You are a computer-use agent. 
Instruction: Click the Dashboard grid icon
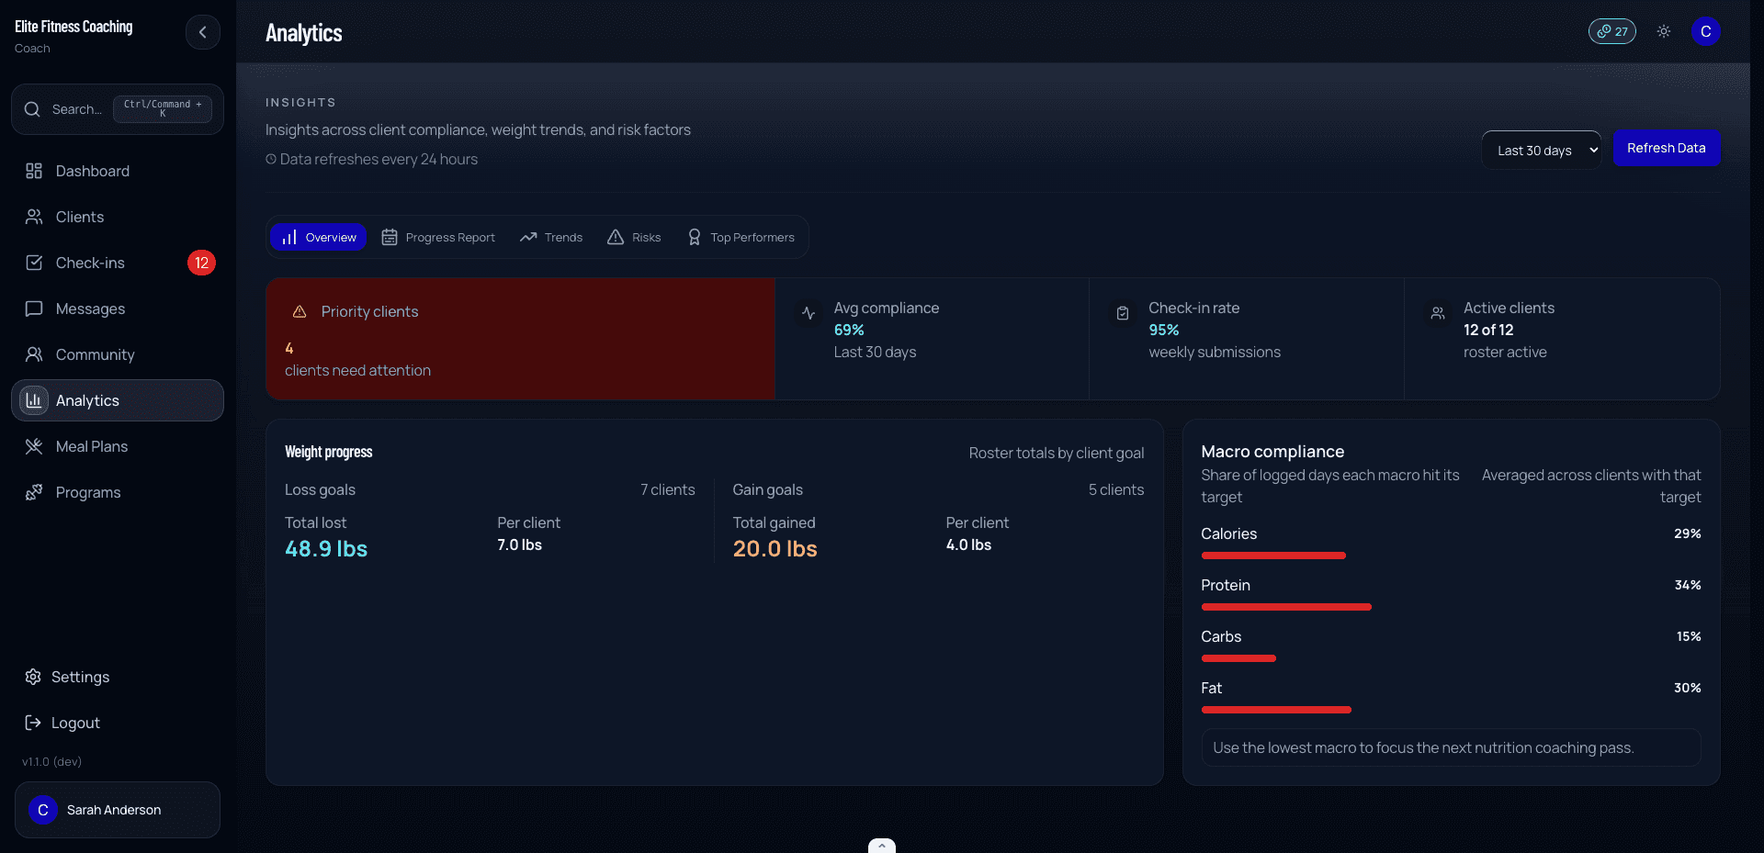click(x=34, y=171)
